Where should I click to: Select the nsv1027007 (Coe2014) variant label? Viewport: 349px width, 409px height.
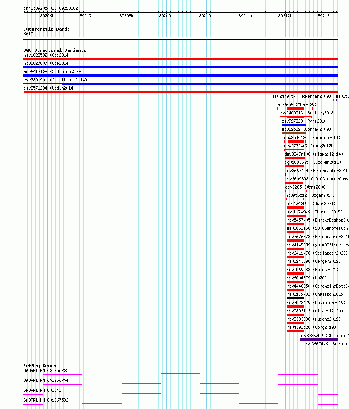(x=47, y=63)
